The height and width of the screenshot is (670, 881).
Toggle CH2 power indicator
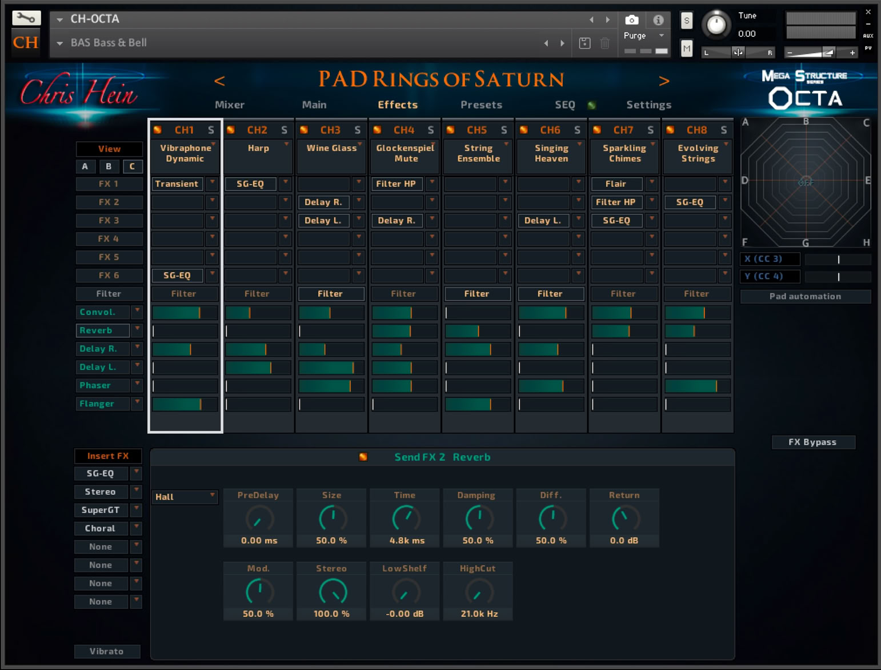[x=231, y=130]
